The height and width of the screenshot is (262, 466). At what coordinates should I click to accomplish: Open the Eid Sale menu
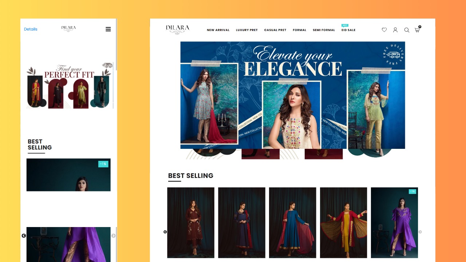coord(348,30)
